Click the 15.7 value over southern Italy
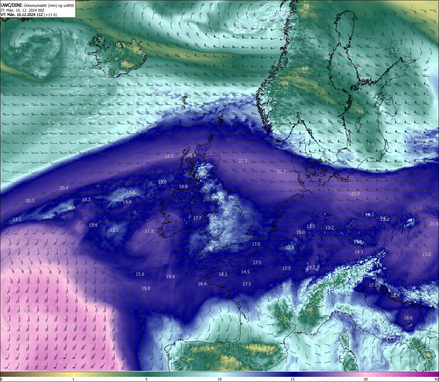This screenshot has height=382, width=439. 391,340
